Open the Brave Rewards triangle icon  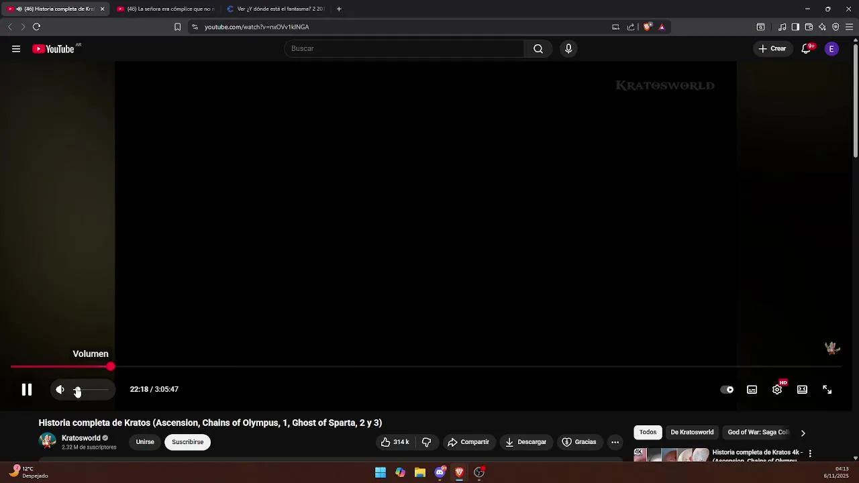click(x=662, y=27)
